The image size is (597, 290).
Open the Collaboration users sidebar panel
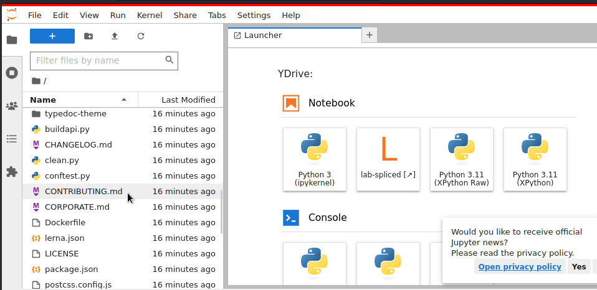click(12, 106)
